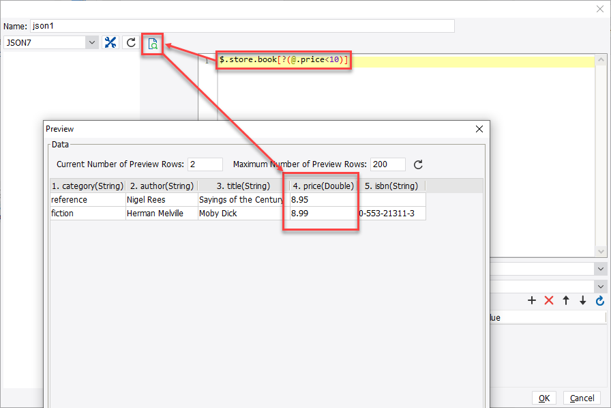Click the refresh icon next to the wrench
The height and width of the screenshot is (408, 611).
(130, 42)
